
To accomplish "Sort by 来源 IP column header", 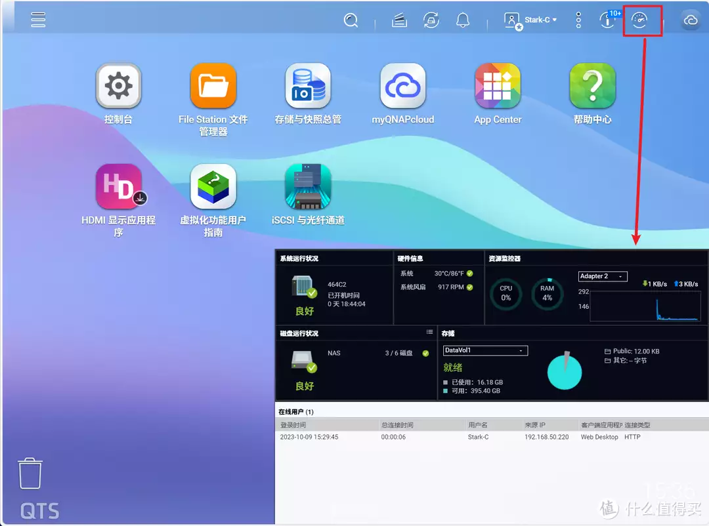I will 535,425.
